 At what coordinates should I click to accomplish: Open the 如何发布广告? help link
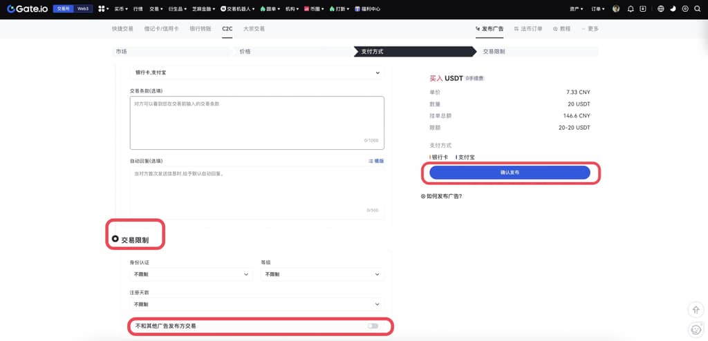[x=441, y=196]
